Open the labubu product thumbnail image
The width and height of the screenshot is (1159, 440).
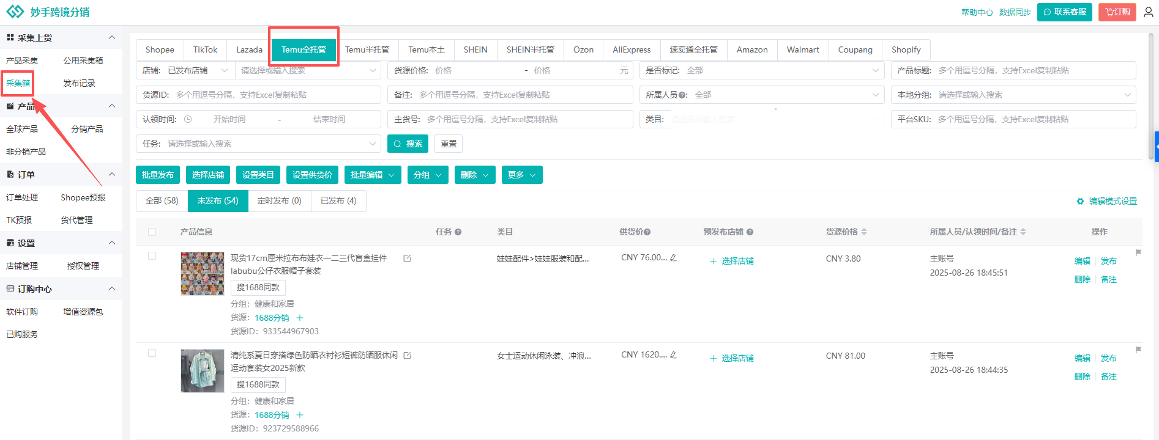[x=203, y=274]
